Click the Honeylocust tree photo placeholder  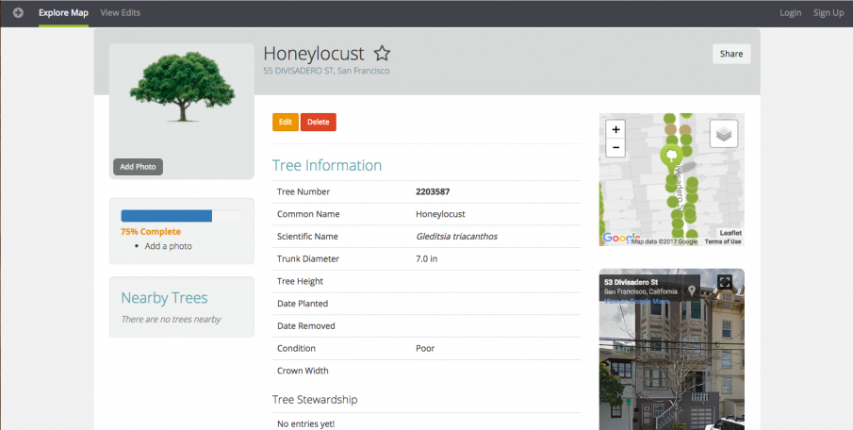(182, 87)
